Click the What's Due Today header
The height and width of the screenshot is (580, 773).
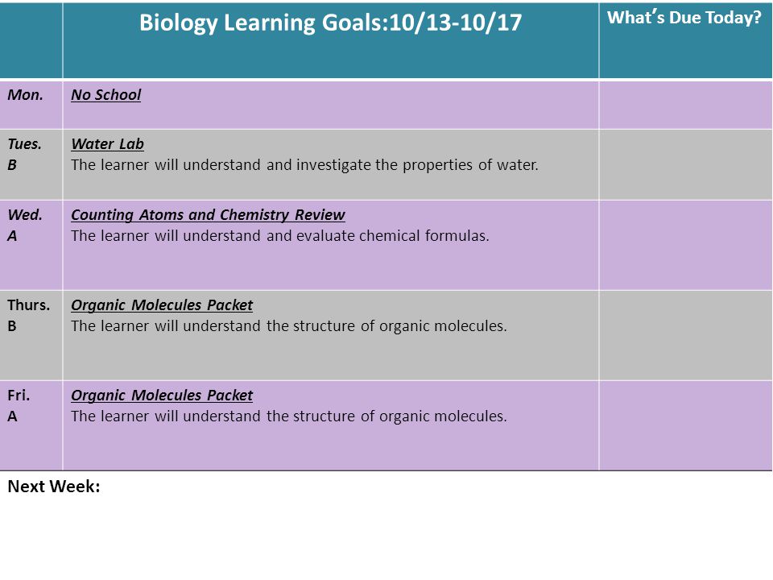684,18
